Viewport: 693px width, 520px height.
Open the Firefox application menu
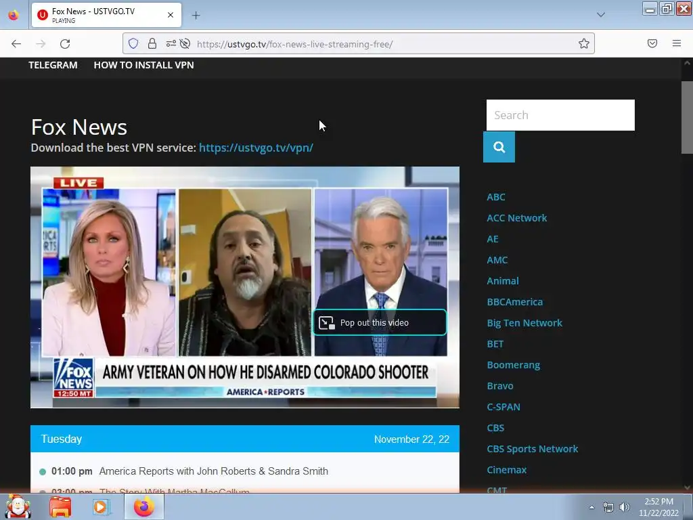(677, 43)
